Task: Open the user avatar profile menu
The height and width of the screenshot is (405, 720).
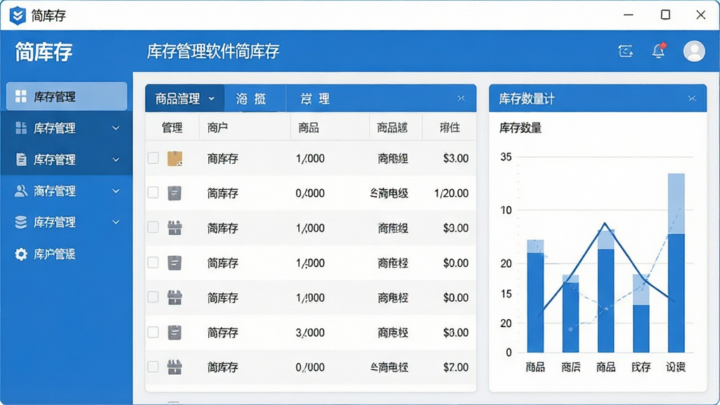Action: pyautogui.click(x=694, y=51)
